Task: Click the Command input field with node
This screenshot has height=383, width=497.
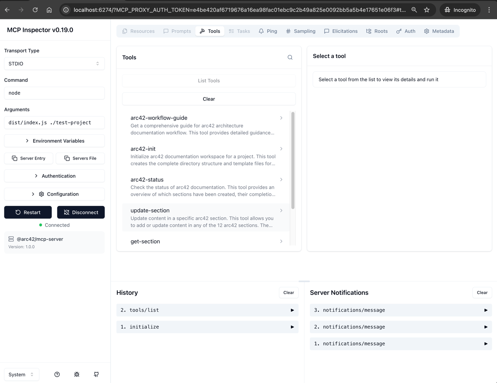Action: [54, 93]
